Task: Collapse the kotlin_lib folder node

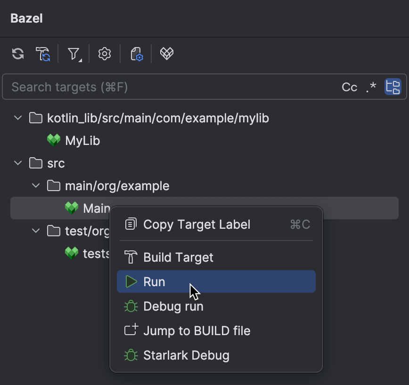Action: click(x=17, y=118)
